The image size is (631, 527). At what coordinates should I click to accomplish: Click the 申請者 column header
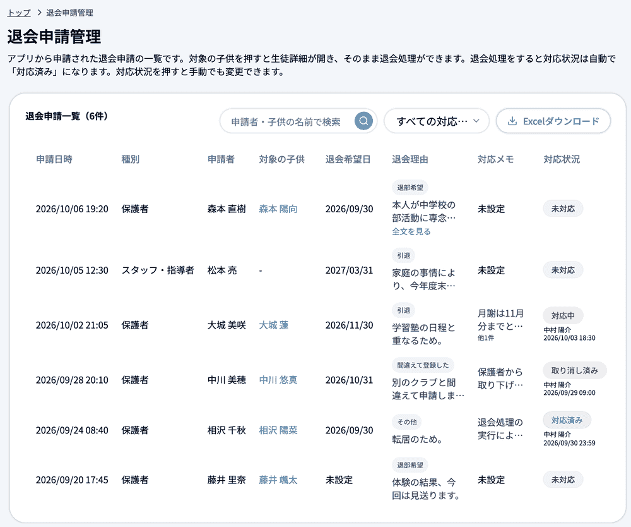221,159
